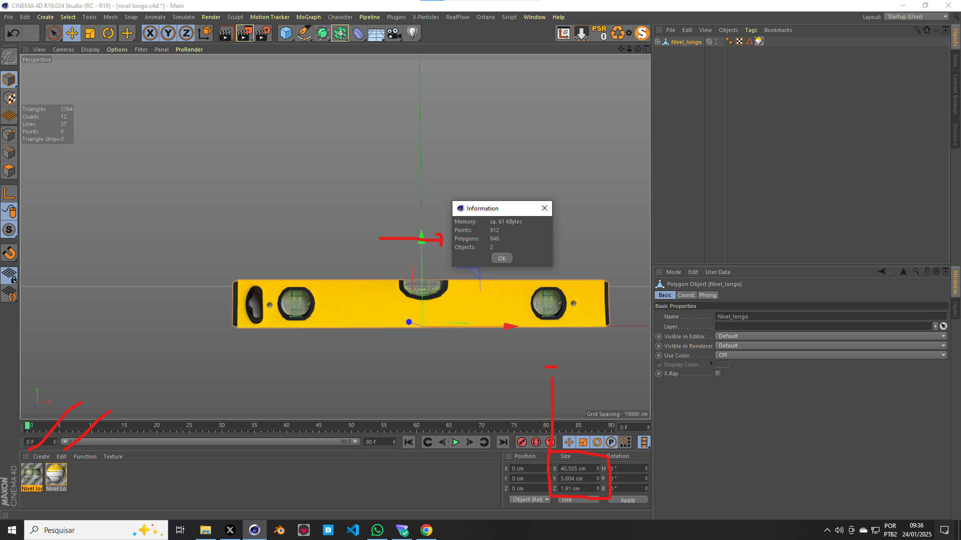This screenshot has height=540, width=961.
Task: Click the Render to Picture Viewer icon
Action: tap(245, 33)
